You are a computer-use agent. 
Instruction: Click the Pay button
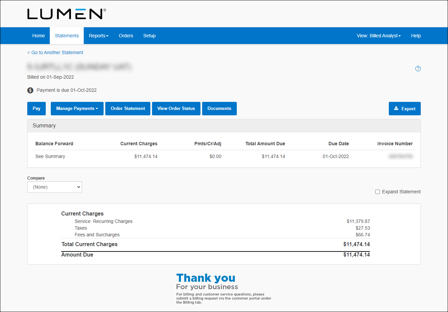point(36,109)
